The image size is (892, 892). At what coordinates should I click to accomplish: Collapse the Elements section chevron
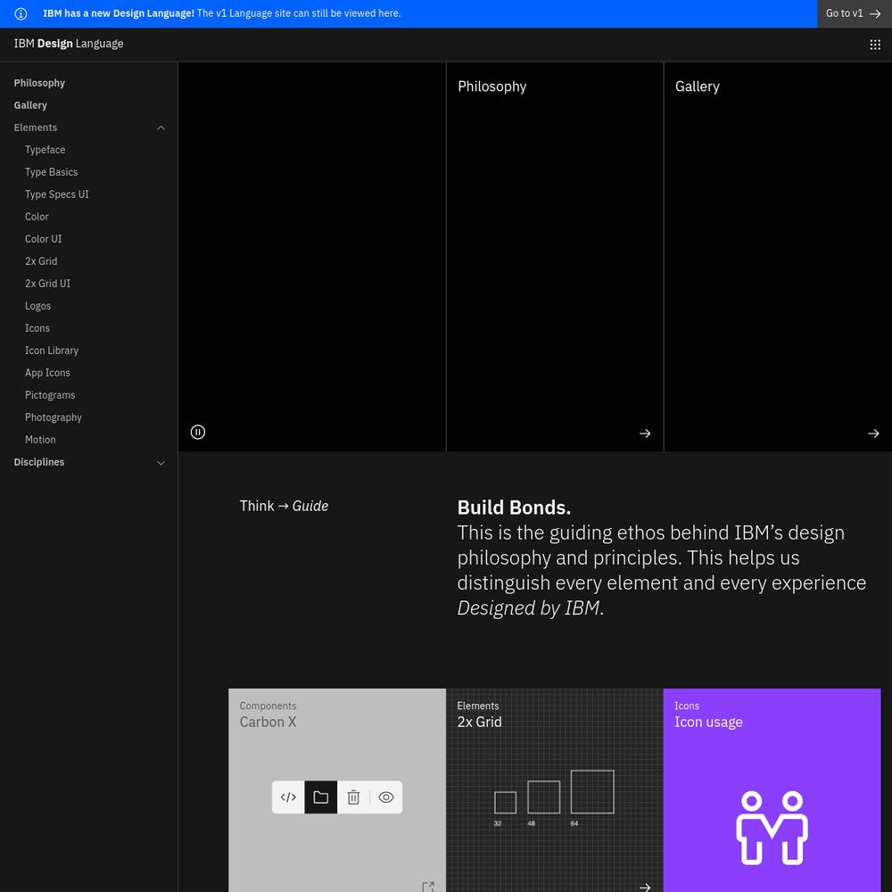pyautogui.click(x=161, y=128)
